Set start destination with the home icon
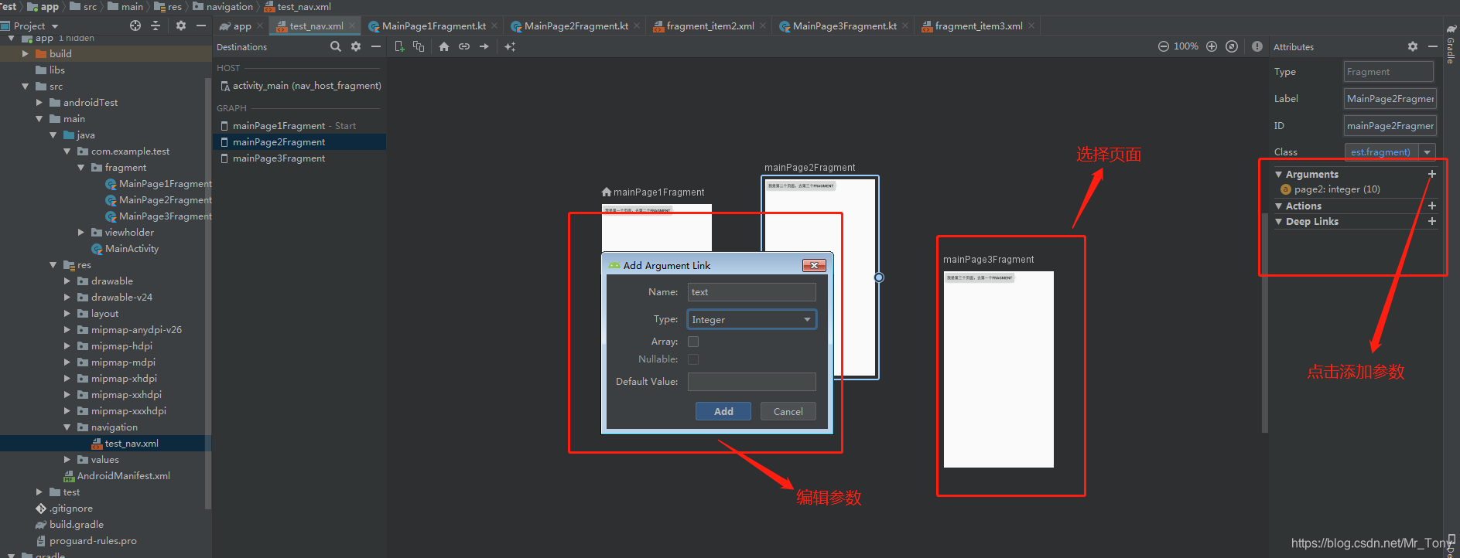The height and width of the screenshot is (558, 1460). click(444, 46)
